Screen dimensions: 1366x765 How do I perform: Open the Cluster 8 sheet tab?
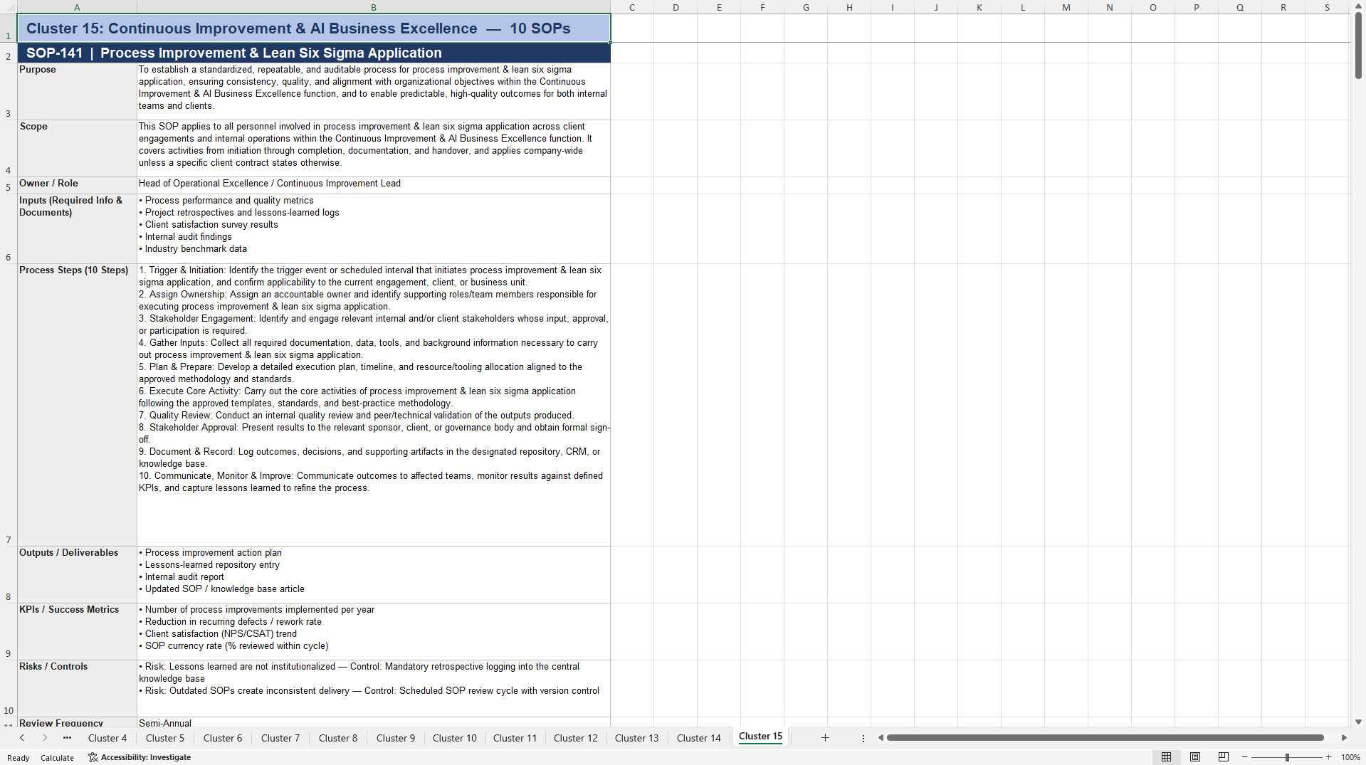[338, 738]
